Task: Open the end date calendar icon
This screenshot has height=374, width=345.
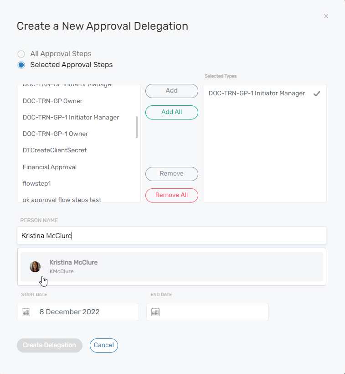Action: point(155,312)
